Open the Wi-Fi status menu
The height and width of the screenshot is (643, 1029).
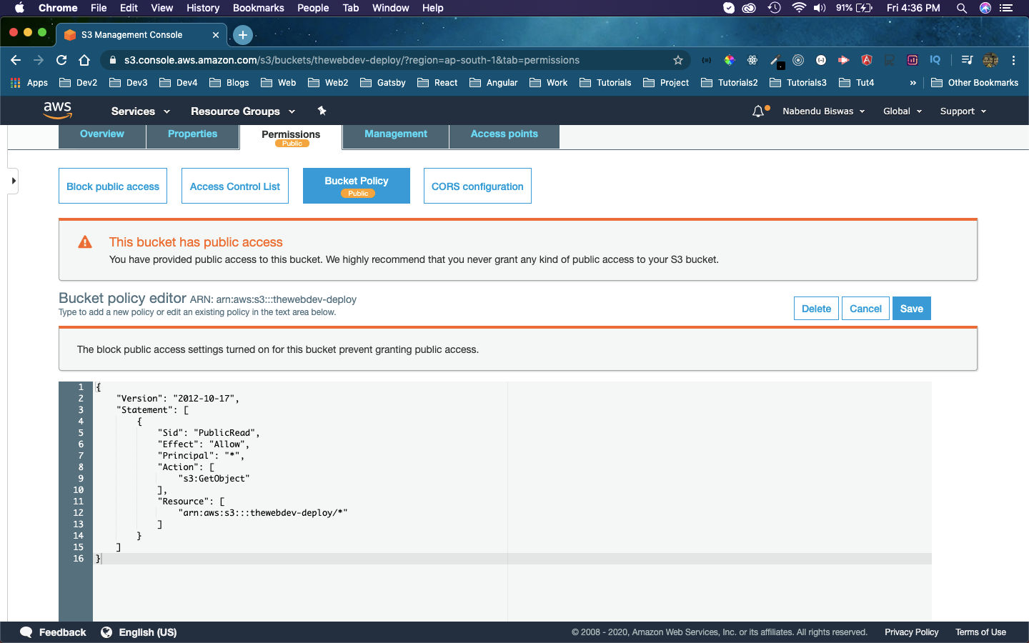coord(799,8)
